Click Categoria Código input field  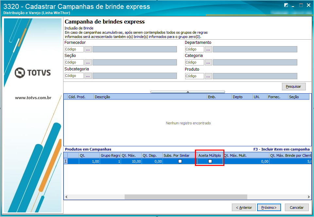pyautogui.click(x=194, y=63)
